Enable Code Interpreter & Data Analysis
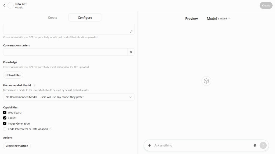Viewport: 275px width, 154px height. [x=5, y=129]
